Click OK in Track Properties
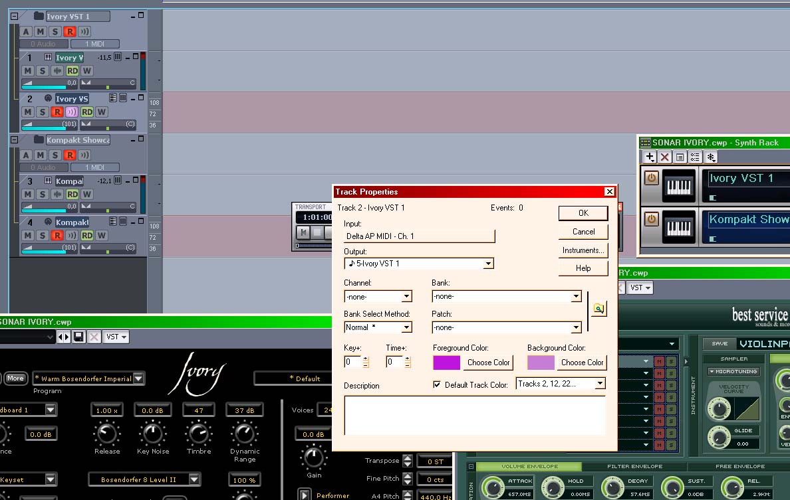Image resolution: width=790 pixels, height=500 pixels. pos(583,213)
